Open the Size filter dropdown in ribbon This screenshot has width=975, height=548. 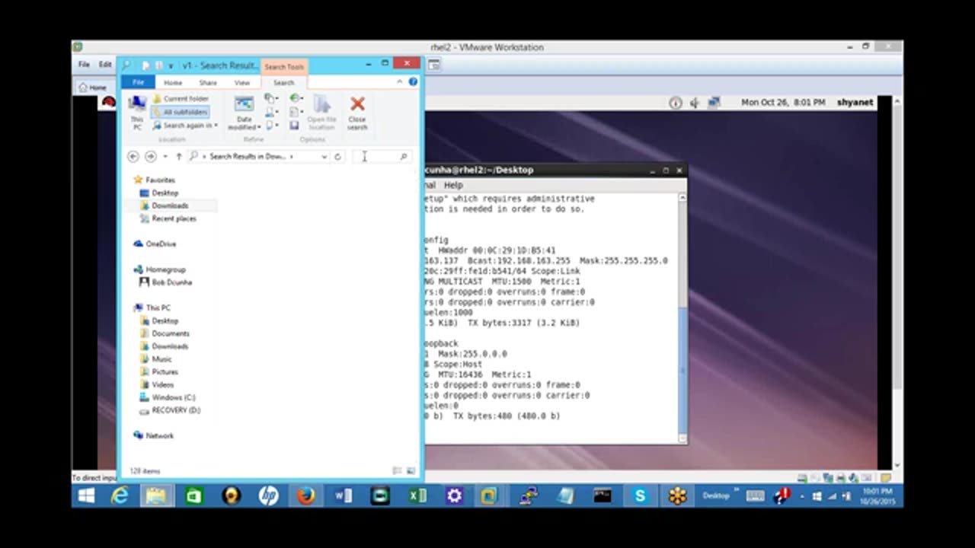tap(272, 112)
